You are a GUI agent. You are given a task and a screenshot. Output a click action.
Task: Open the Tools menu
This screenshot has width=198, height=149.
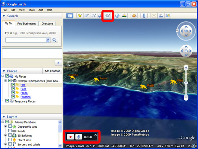point(31,10)
